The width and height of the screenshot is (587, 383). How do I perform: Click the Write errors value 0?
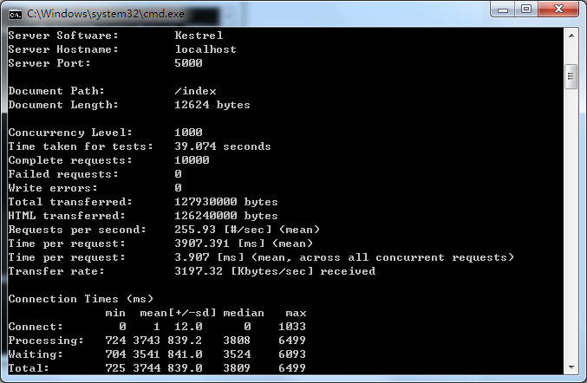tap(179, 188)
